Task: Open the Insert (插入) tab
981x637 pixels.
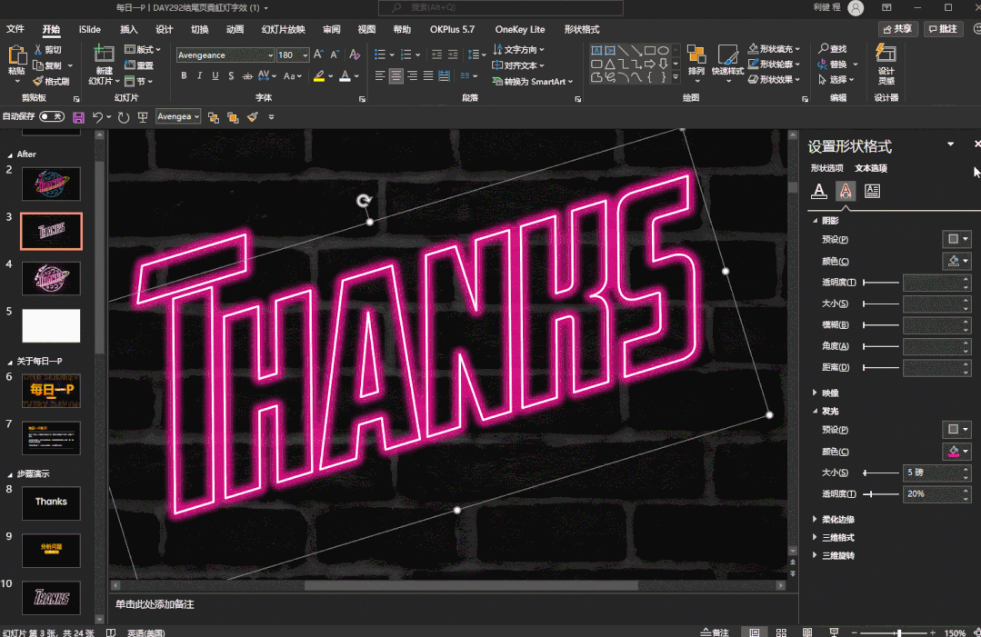Action: (129, 29)
